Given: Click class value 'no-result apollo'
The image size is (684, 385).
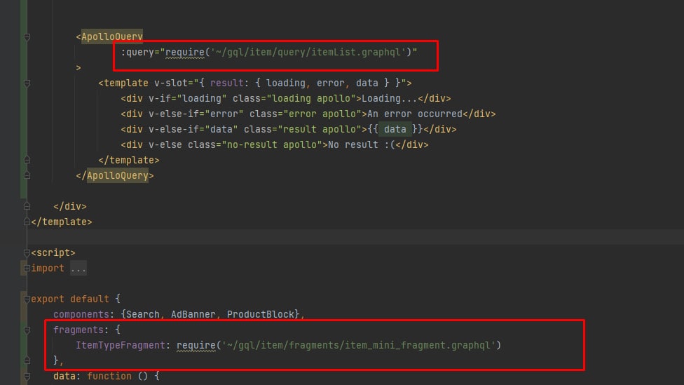Looking at the screenshot, I should point(275,144).
